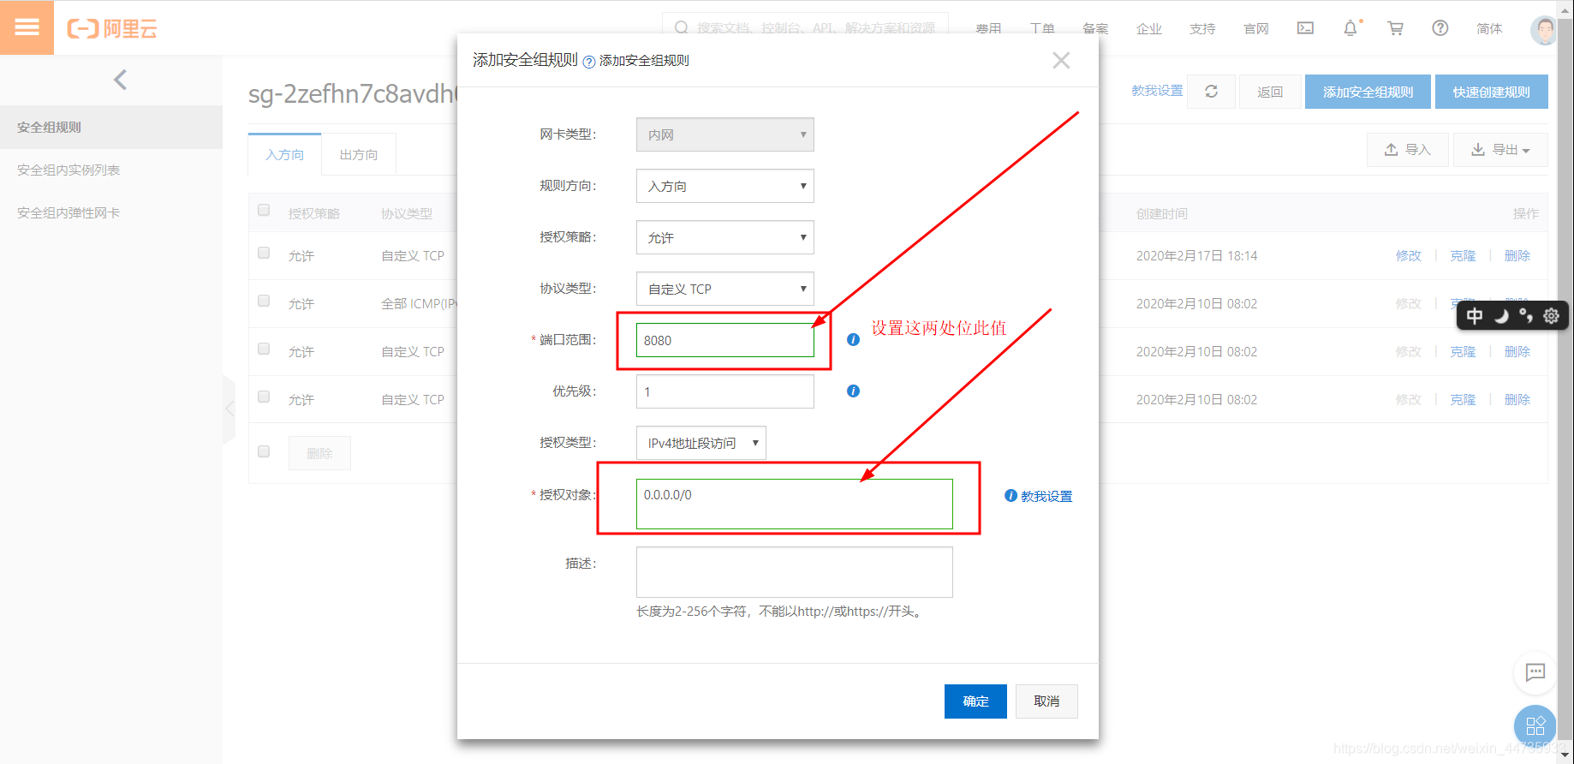
Task: Click 删除 for 2020年2月17日 rule
Action: point(1517,255)
